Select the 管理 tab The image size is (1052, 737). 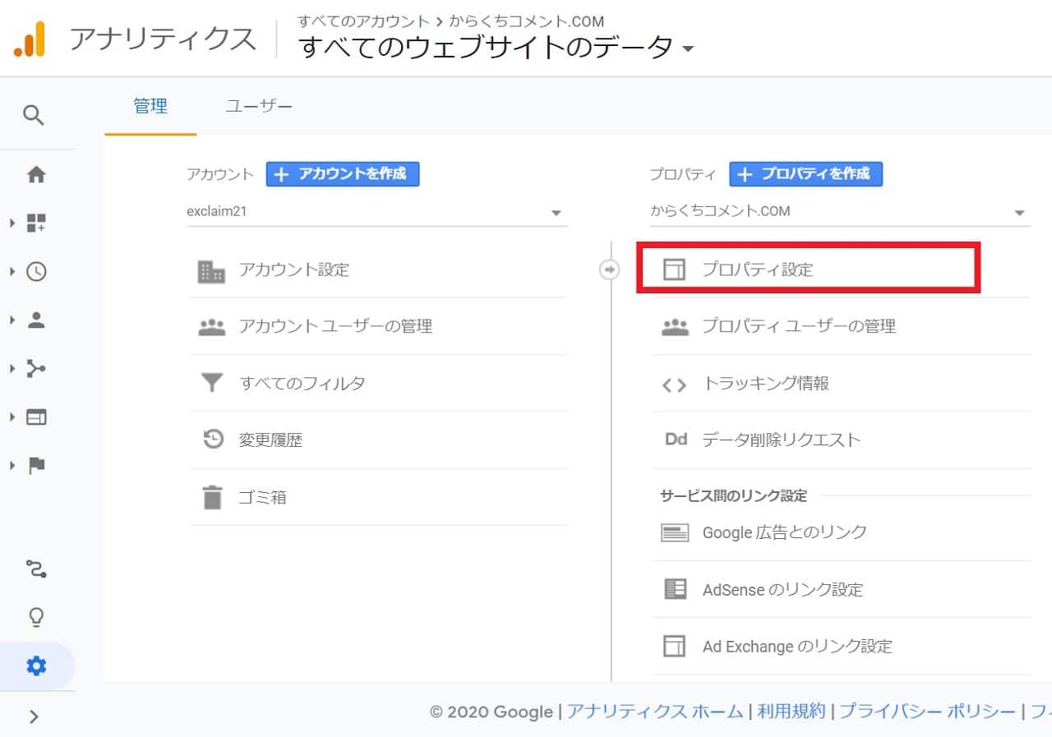tap(150, 106)
